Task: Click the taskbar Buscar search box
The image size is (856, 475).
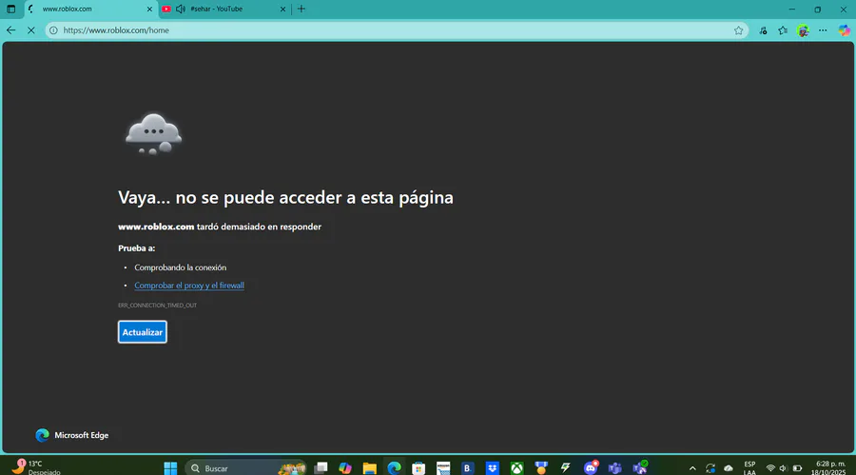Action: coord(245,468)
